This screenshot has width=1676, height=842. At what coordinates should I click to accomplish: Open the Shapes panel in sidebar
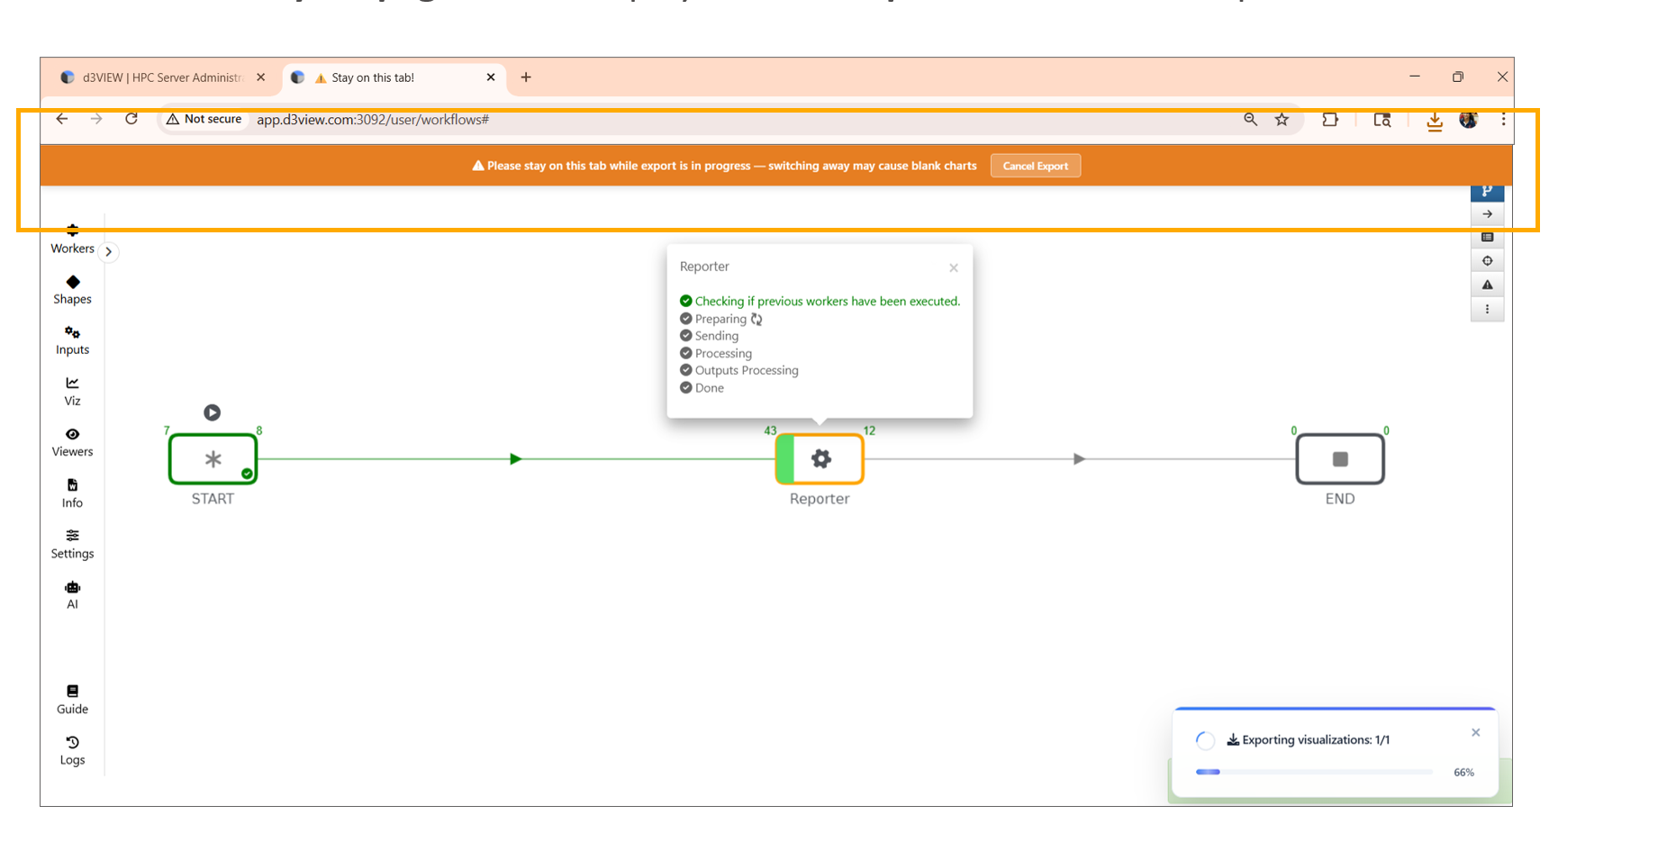tap(72, 289)
